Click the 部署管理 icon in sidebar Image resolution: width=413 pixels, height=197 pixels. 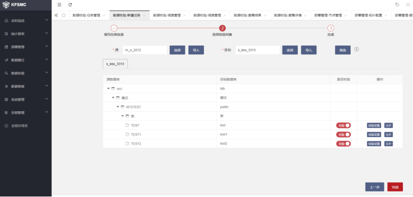point(6,47)
